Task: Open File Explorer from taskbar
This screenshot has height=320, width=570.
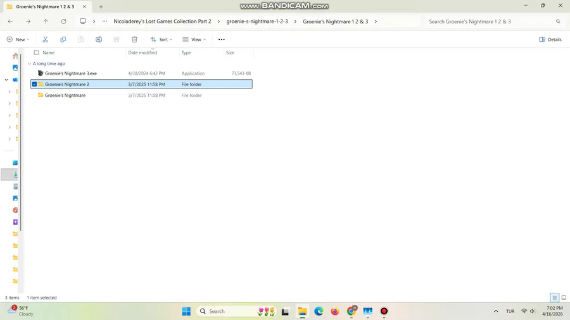Action: click(302, 311)
